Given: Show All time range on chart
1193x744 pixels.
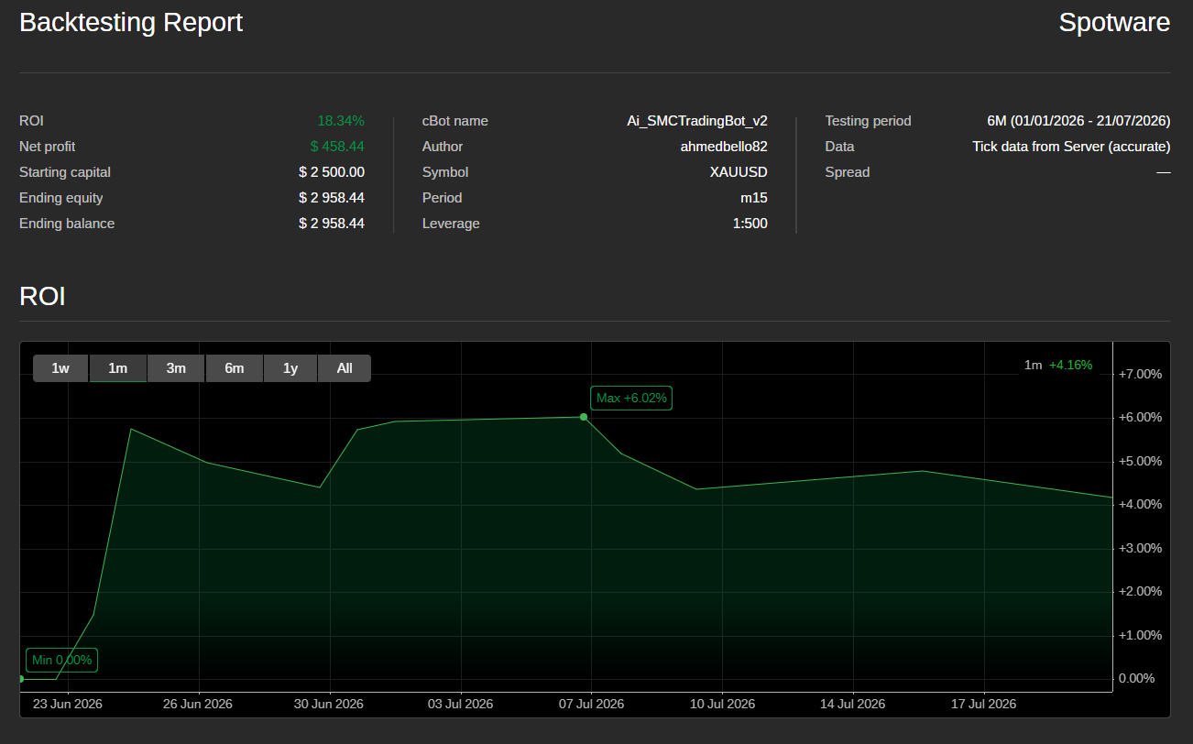Looking at the screenshot, I should pos(345,368).
